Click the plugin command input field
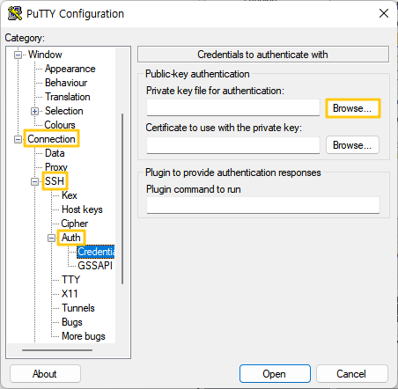 click(263, 205)
